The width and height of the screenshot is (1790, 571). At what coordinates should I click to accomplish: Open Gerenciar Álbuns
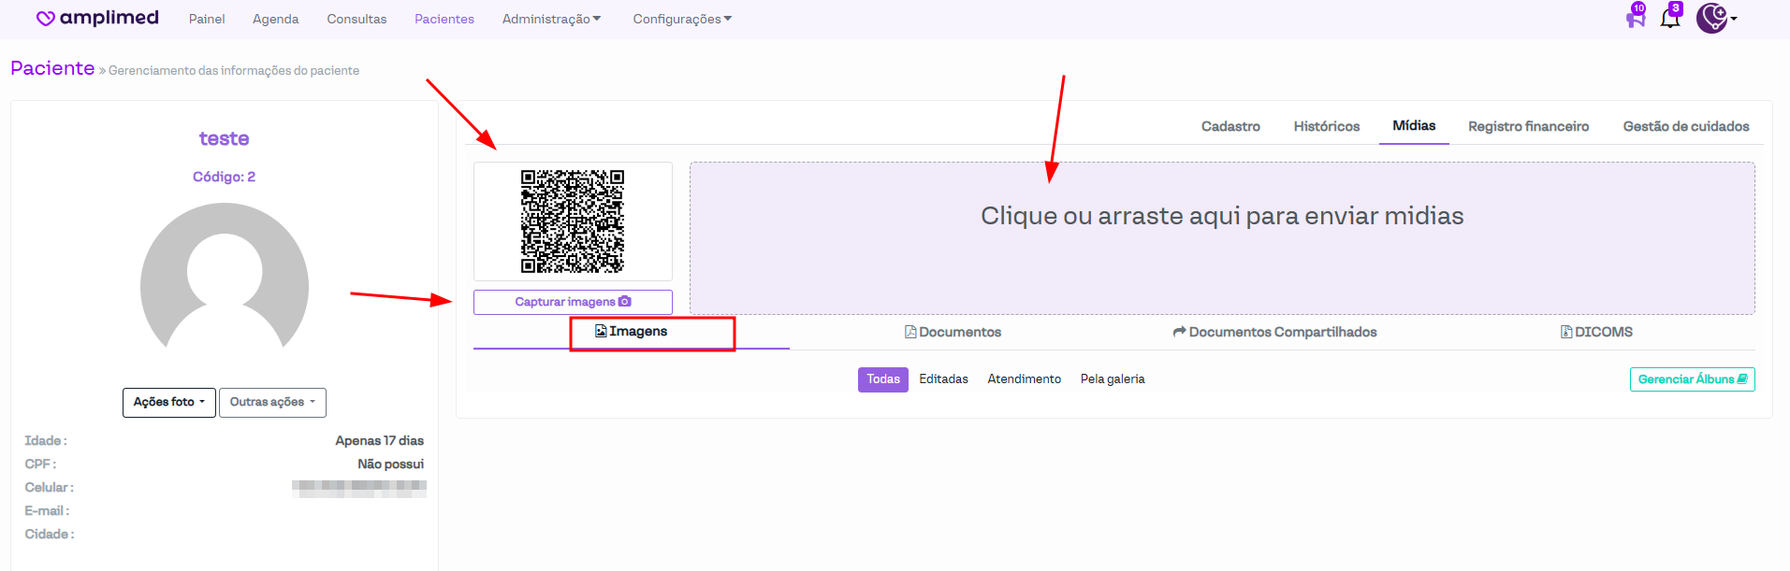point(1692,379)
